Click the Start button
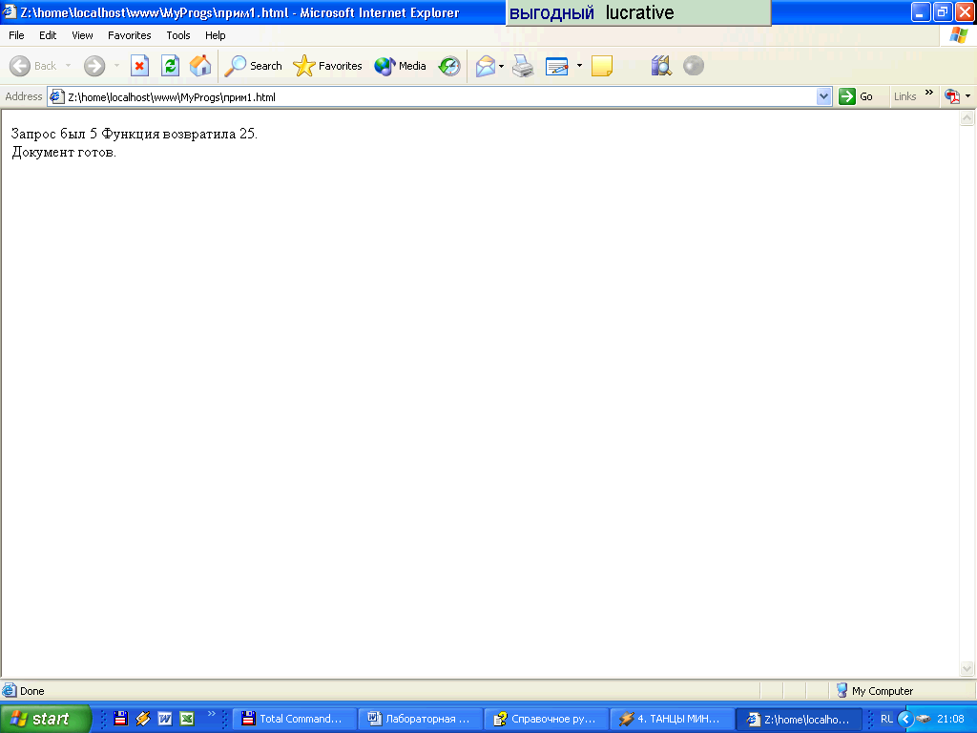977x733 pixels. pyautogui.click(x=46, y=719)
